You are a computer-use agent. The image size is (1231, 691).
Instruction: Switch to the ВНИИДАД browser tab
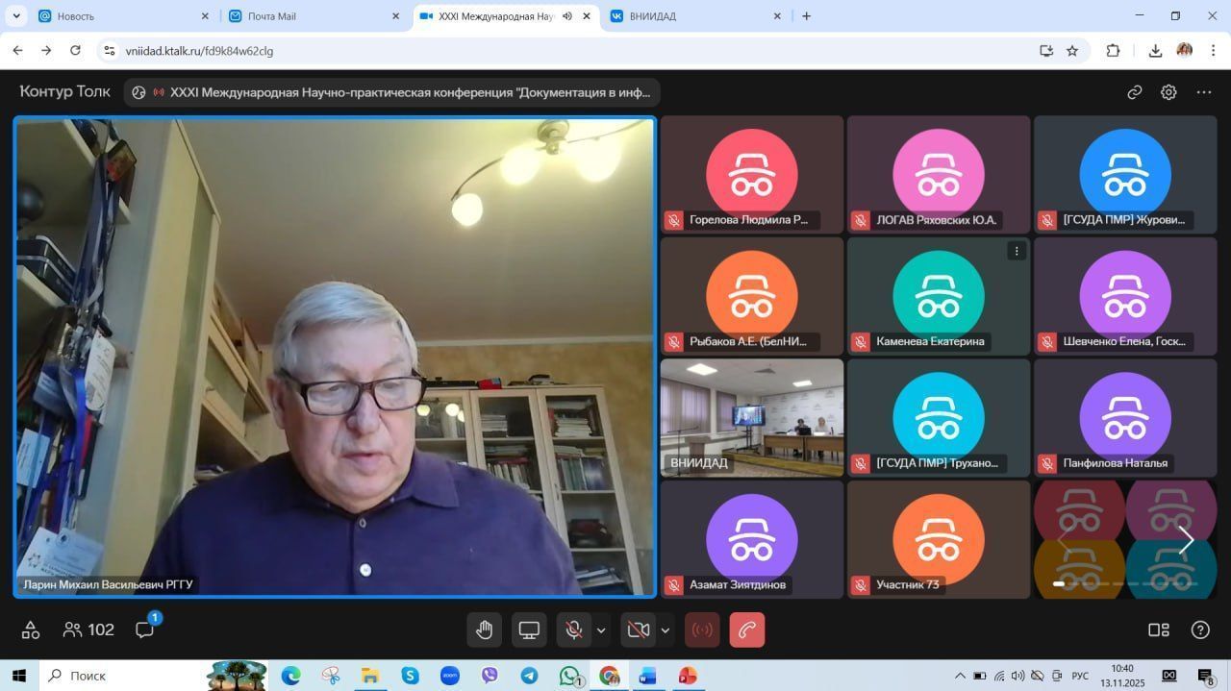[688, 16]
